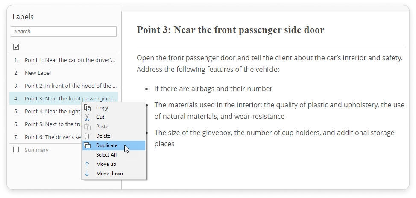Click in the Labels search field
416x198 pixels.
coord(64,31)
